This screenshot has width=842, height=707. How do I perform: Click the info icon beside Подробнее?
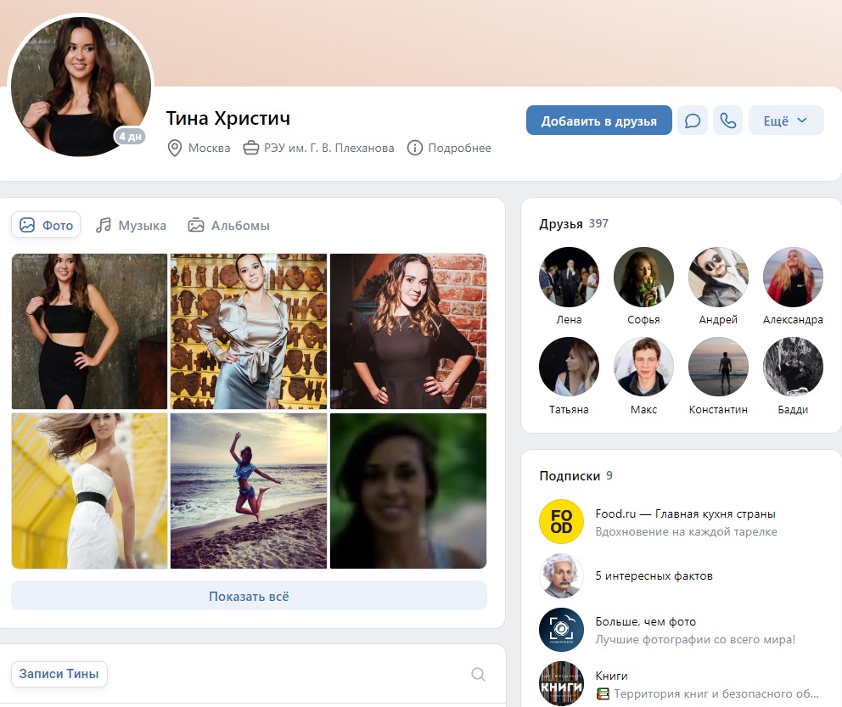point(414,148)
